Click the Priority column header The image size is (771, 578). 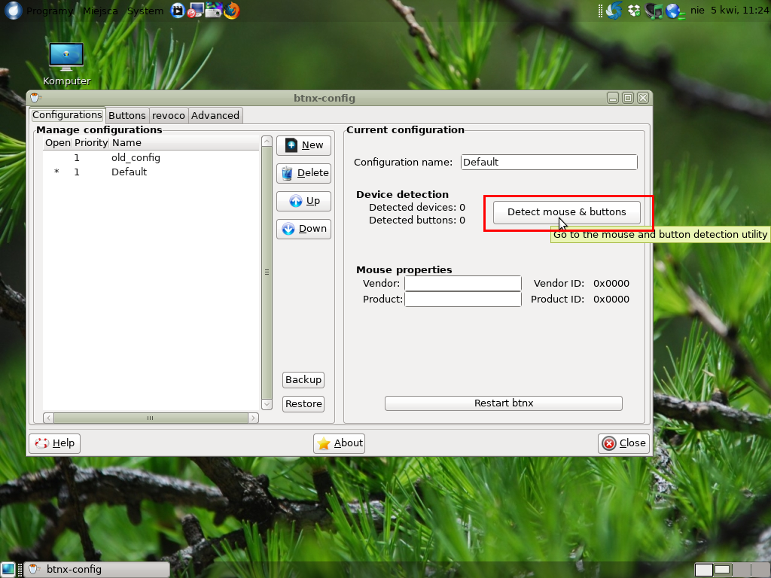(x=91, y=143)
